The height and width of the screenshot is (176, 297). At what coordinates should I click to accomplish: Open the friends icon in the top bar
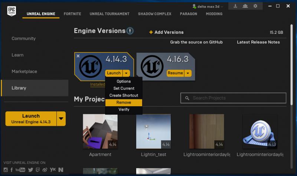(245, 6)
